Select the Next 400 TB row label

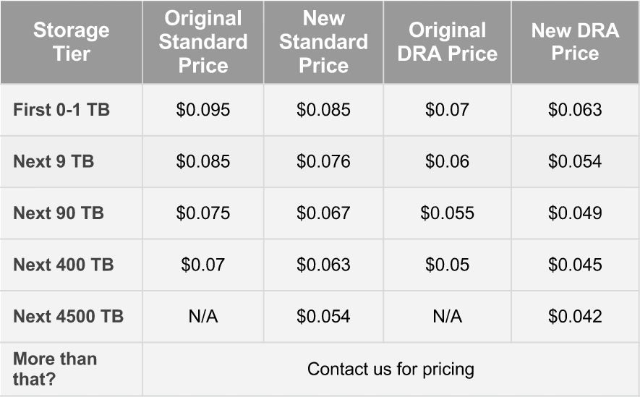click(x=64, y=265)
